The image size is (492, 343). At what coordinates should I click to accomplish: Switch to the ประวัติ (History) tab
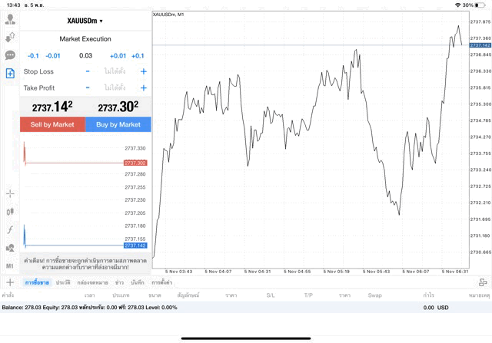(x=63, y=282)
